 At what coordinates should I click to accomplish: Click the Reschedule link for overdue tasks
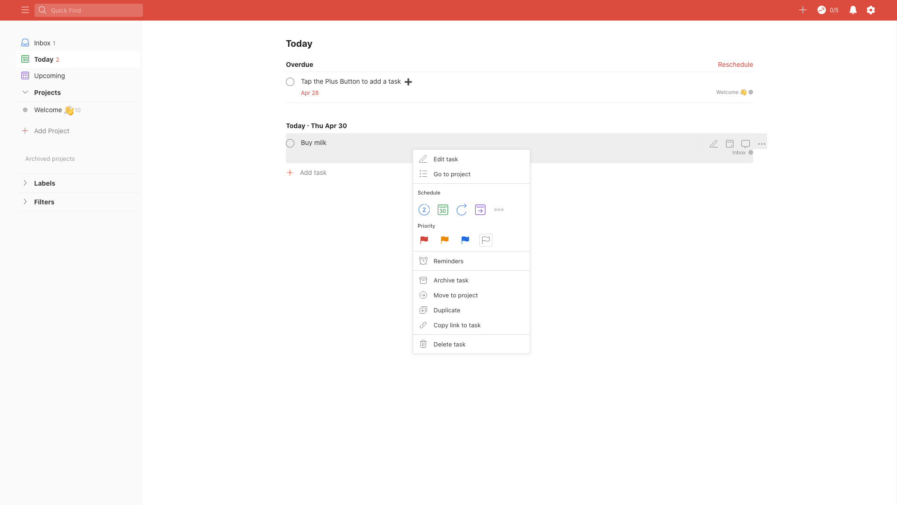pos(735,65)
